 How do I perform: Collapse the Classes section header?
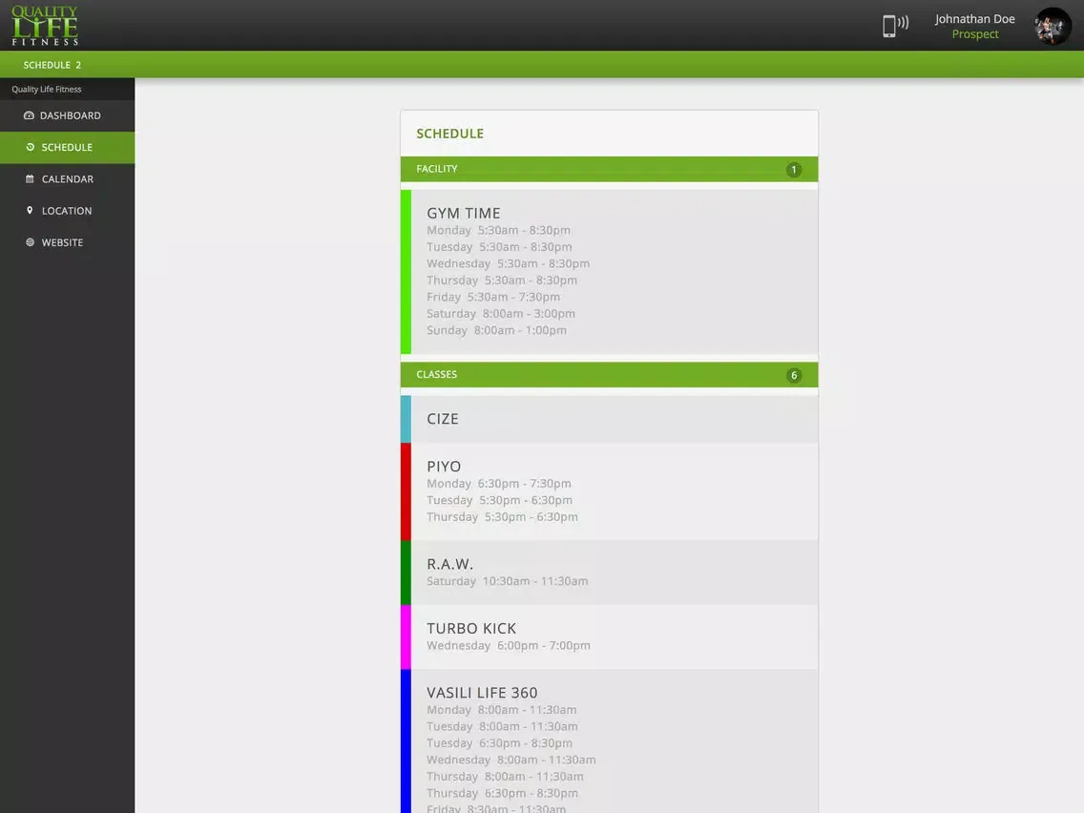coord(609,375)
